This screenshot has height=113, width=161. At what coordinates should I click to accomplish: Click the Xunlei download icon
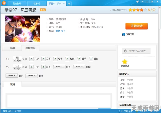pyautogui.click(x=123, y=34)
